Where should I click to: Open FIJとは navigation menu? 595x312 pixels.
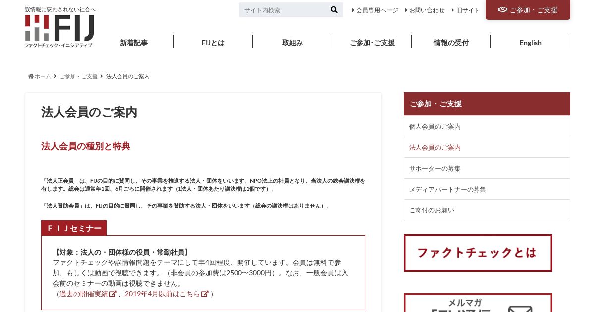(213, 42)
